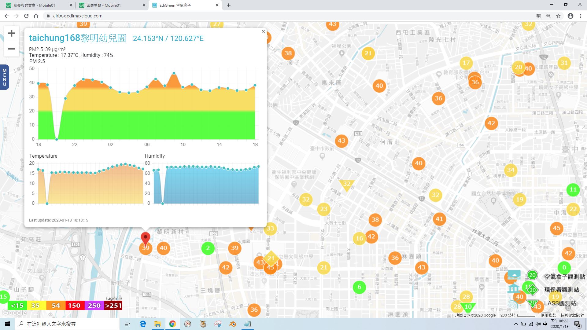Click the airbox station legend icon

pos(532,275)
